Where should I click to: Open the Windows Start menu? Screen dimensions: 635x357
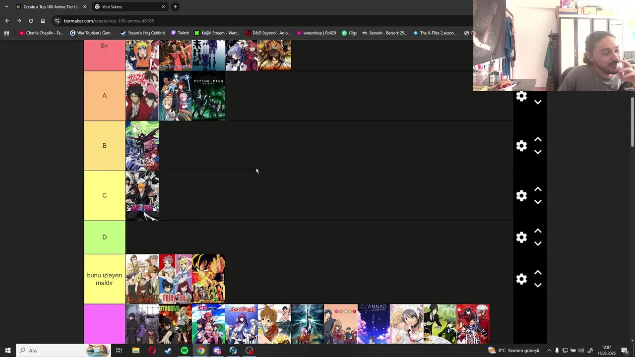7,351
